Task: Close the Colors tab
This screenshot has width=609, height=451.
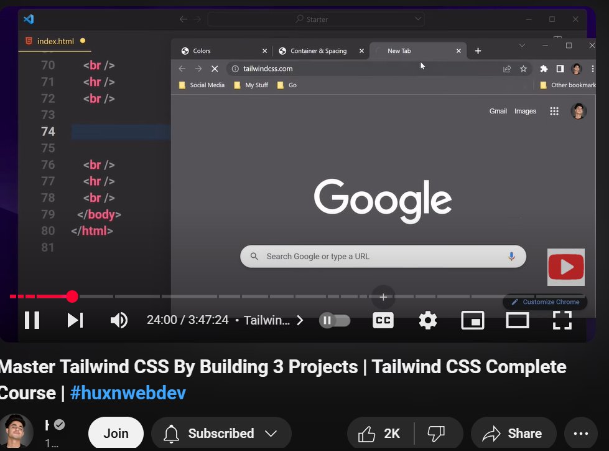Action: [x=264, y=51]
